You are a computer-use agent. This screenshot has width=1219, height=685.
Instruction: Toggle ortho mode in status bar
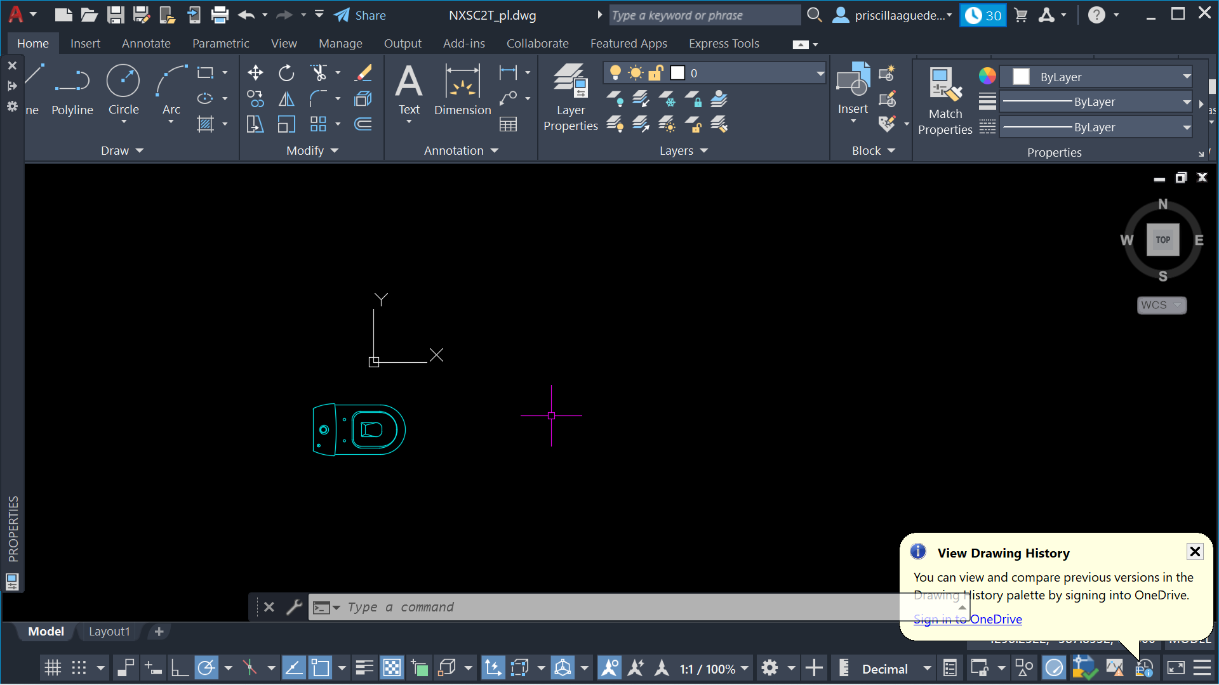click(180, 668)
